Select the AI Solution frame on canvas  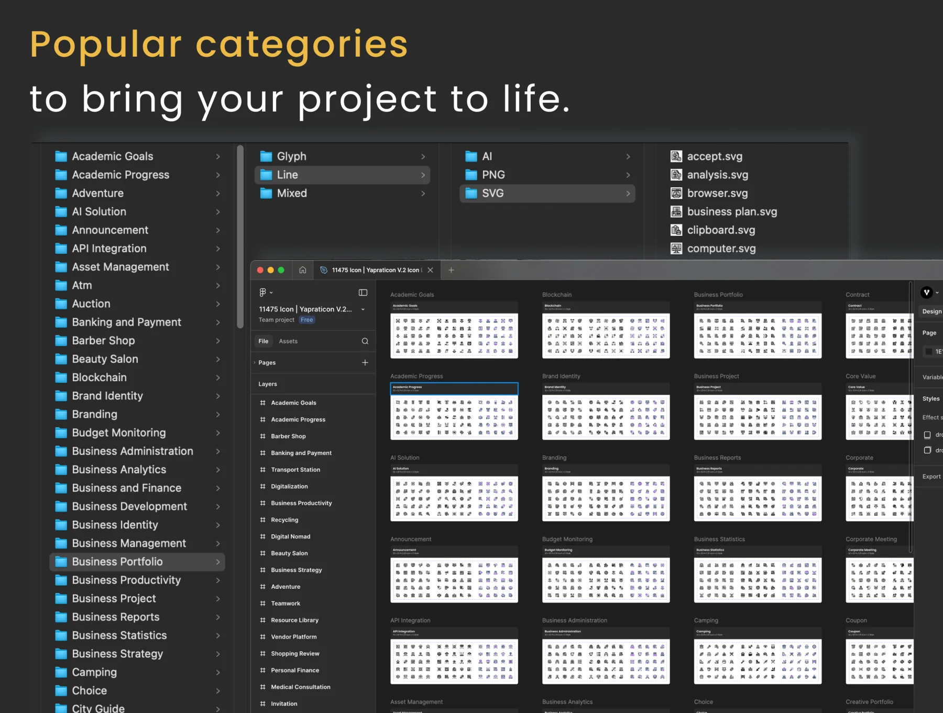click(x=454, y=493)
